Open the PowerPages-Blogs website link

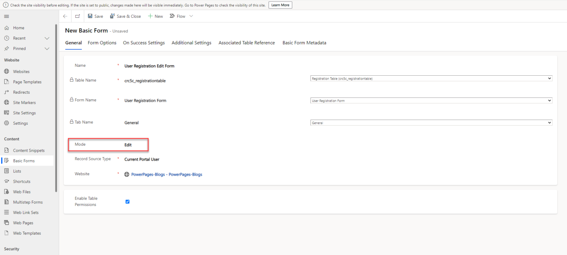(x=167, y=174)
